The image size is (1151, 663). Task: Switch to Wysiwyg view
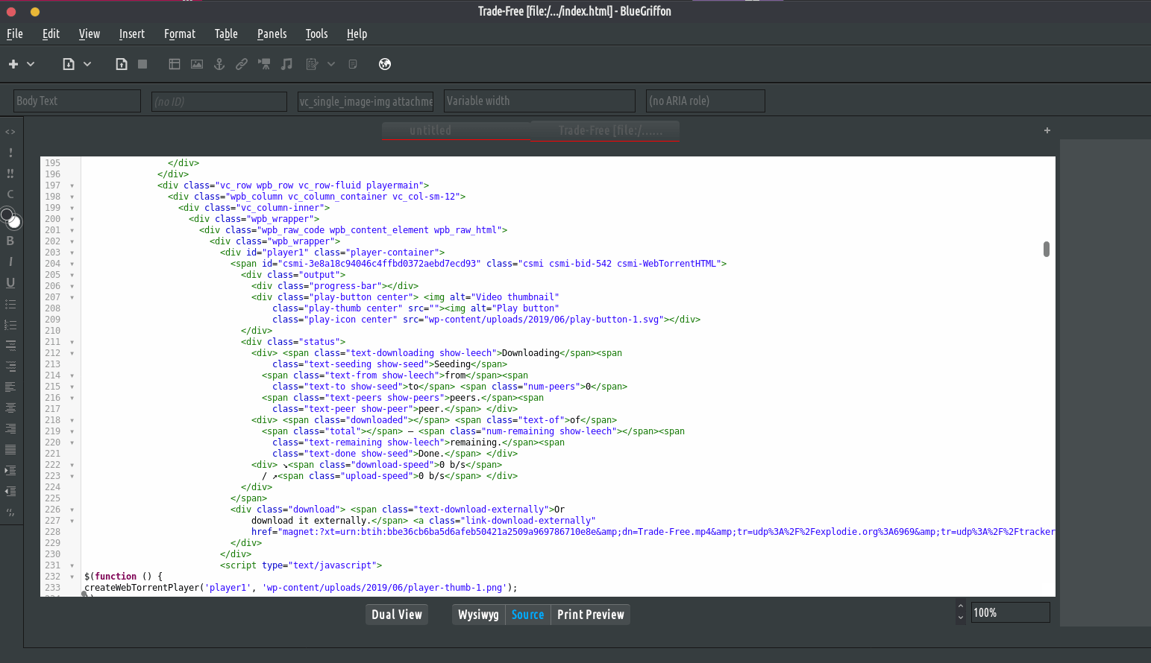[478, 615]
